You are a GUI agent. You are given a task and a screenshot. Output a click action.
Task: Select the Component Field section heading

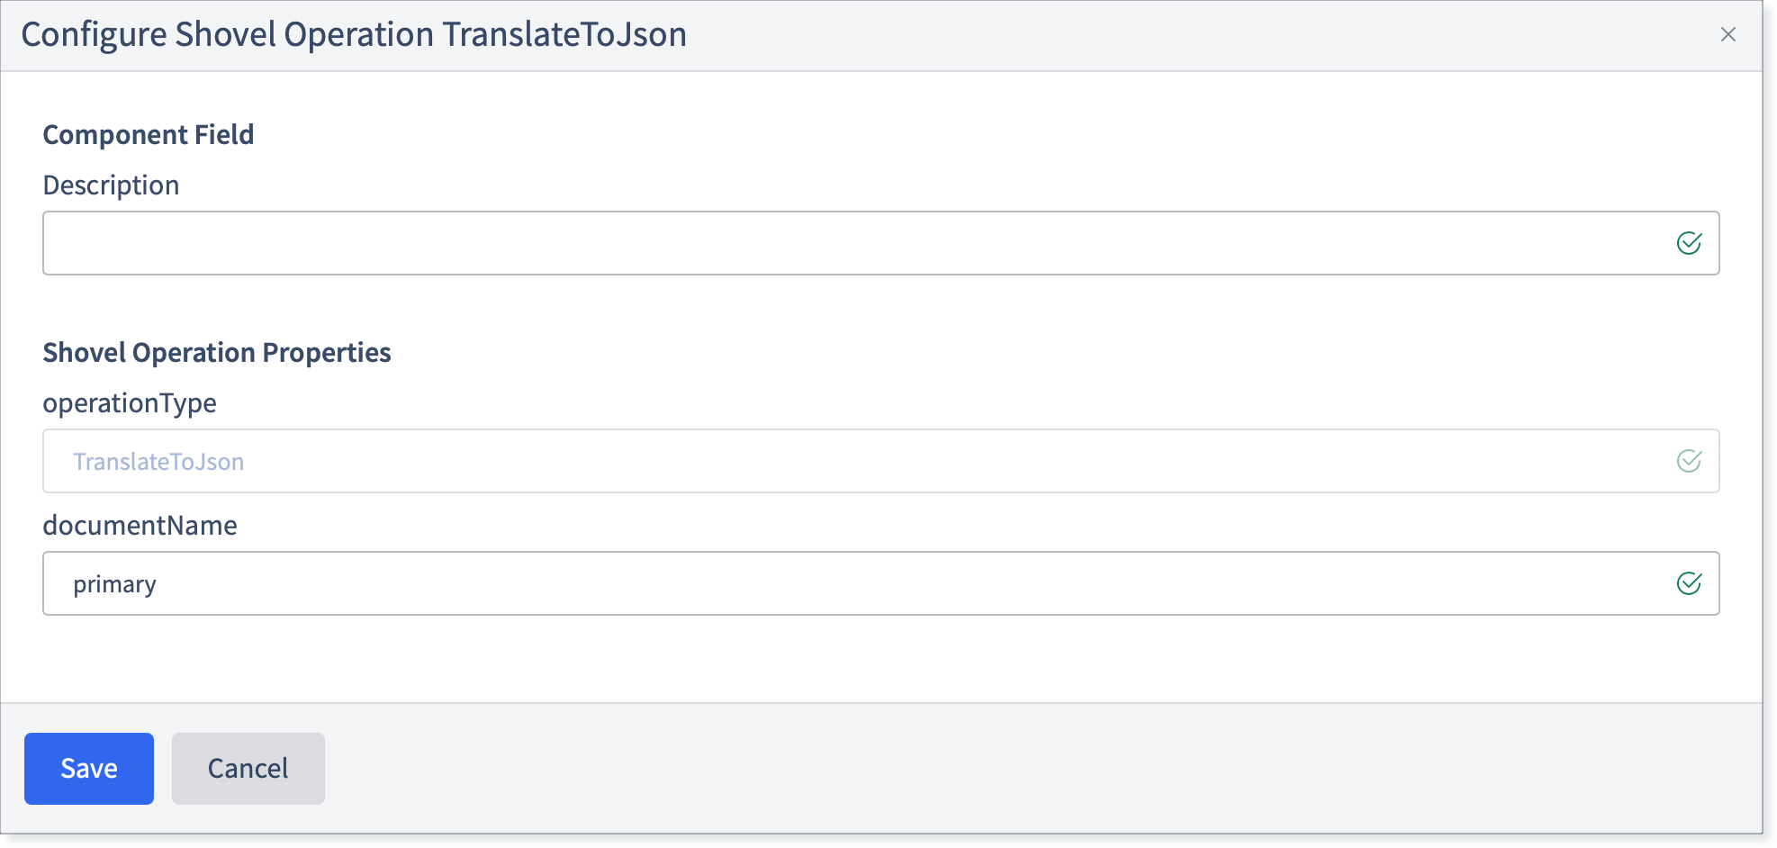(149, 135)
